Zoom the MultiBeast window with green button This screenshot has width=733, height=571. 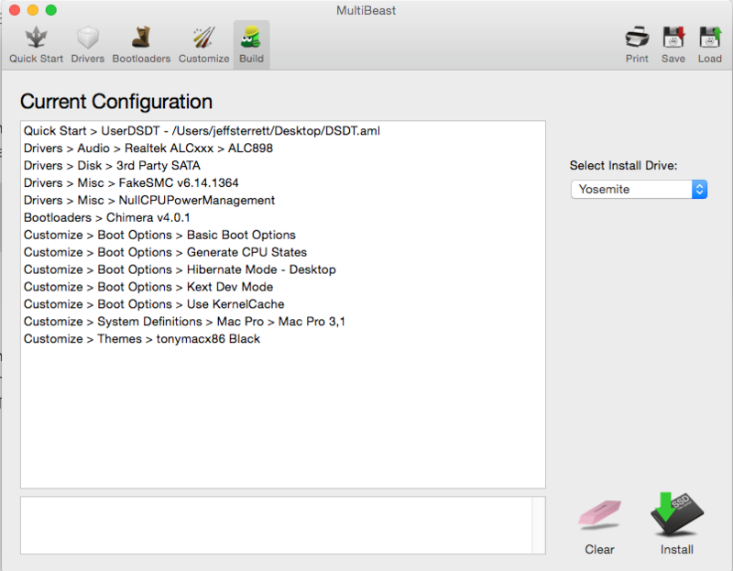click(51, 10)
